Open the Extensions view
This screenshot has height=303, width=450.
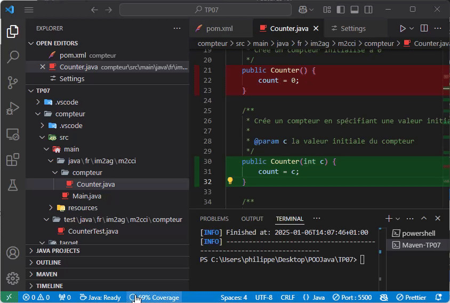coord(13,160)
